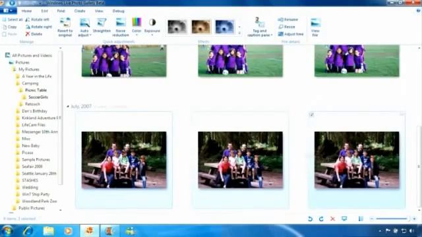Image resolution: width=422 pixels, height=237 pixels.
Task: Open Windows Explorer folder on taskbar
Action: tap(48, 231)
